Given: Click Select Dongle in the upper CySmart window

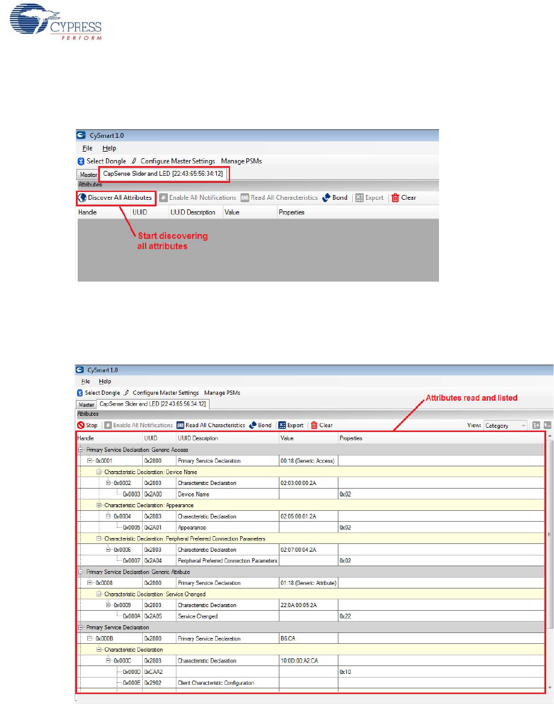Looking at the screenshot, I should point(102,161).
